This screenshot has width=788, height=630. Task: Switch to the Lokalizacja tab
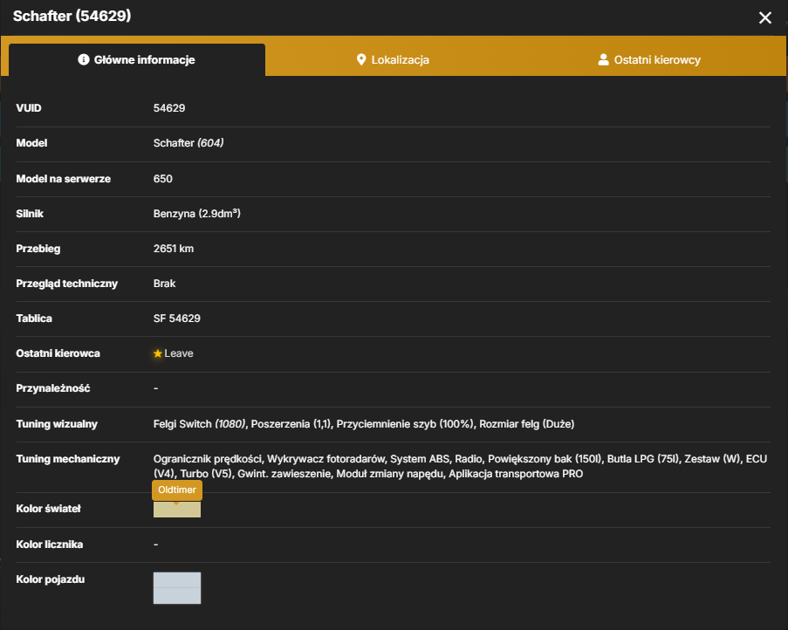[393, 60]
